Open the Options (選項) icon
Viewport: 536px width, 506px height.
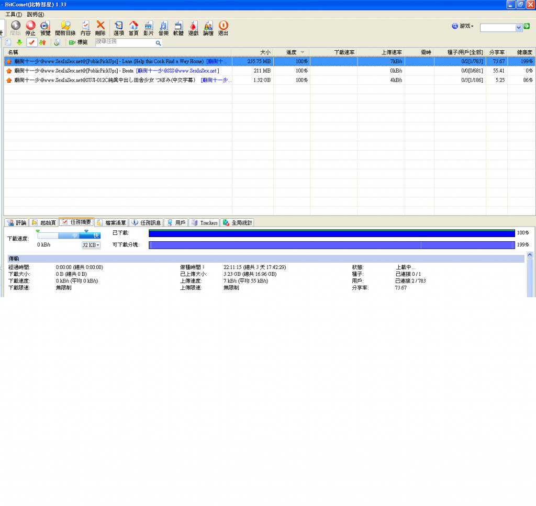click(x=119, y=25)
